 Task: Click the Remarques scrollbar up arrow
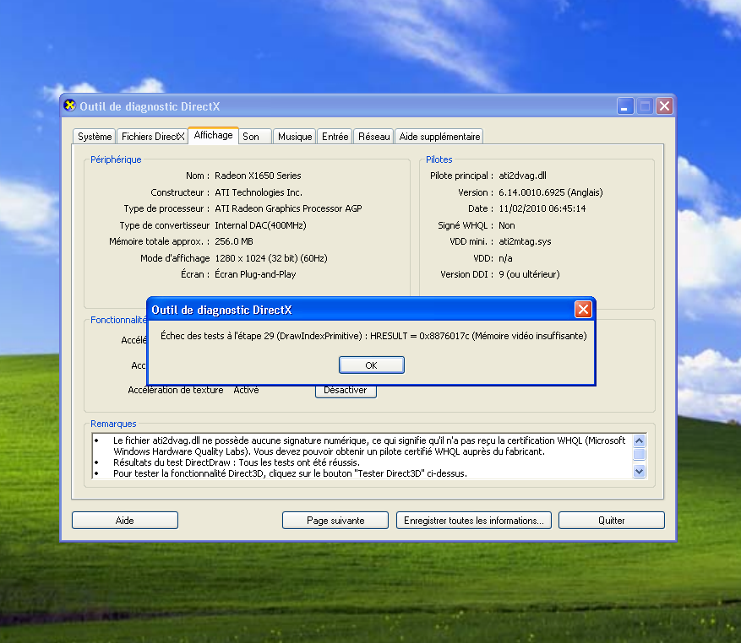click(639, 441)
